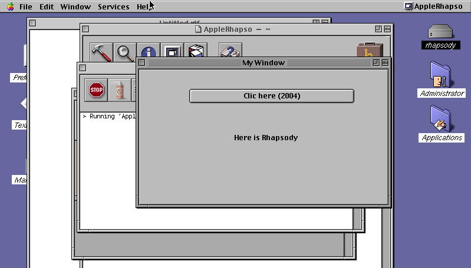Click the Administrator folder label
Screen dimensions: 471x268
point(442,93)
